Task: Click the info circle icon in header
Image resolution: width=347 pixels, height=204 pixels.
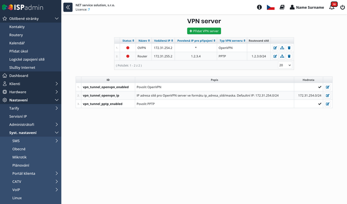Action: 259,7
